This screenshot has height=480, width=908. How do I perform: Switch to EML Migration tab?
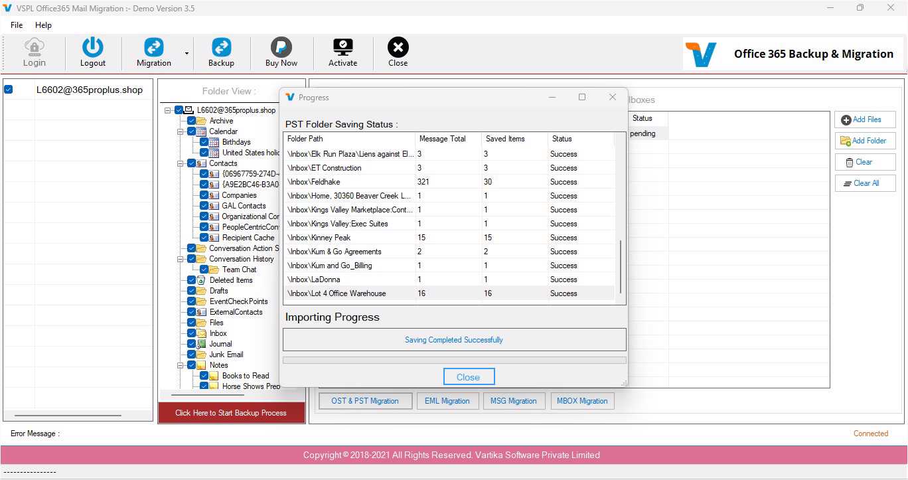click(447, 401)
